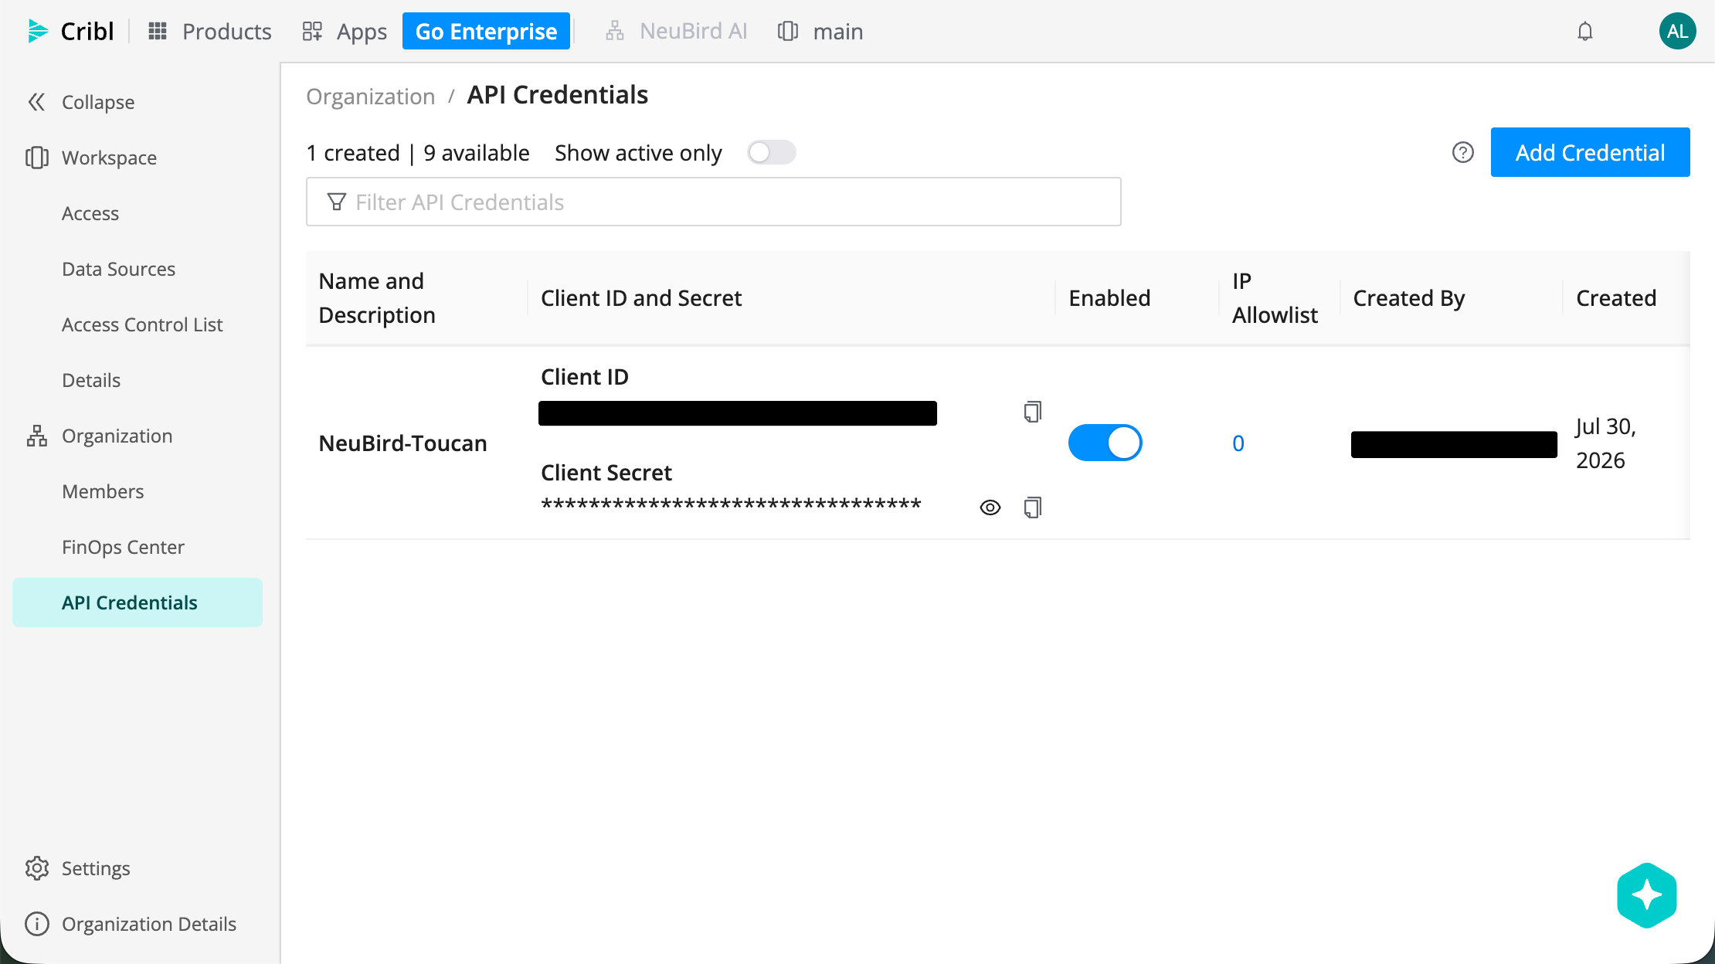Open notifications bell

click(1585, 31)
